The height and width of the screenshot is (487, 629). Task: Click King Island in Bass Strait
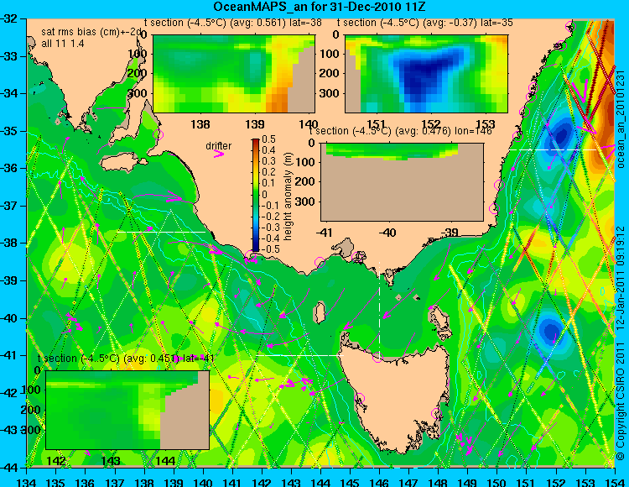pos(320,313)
